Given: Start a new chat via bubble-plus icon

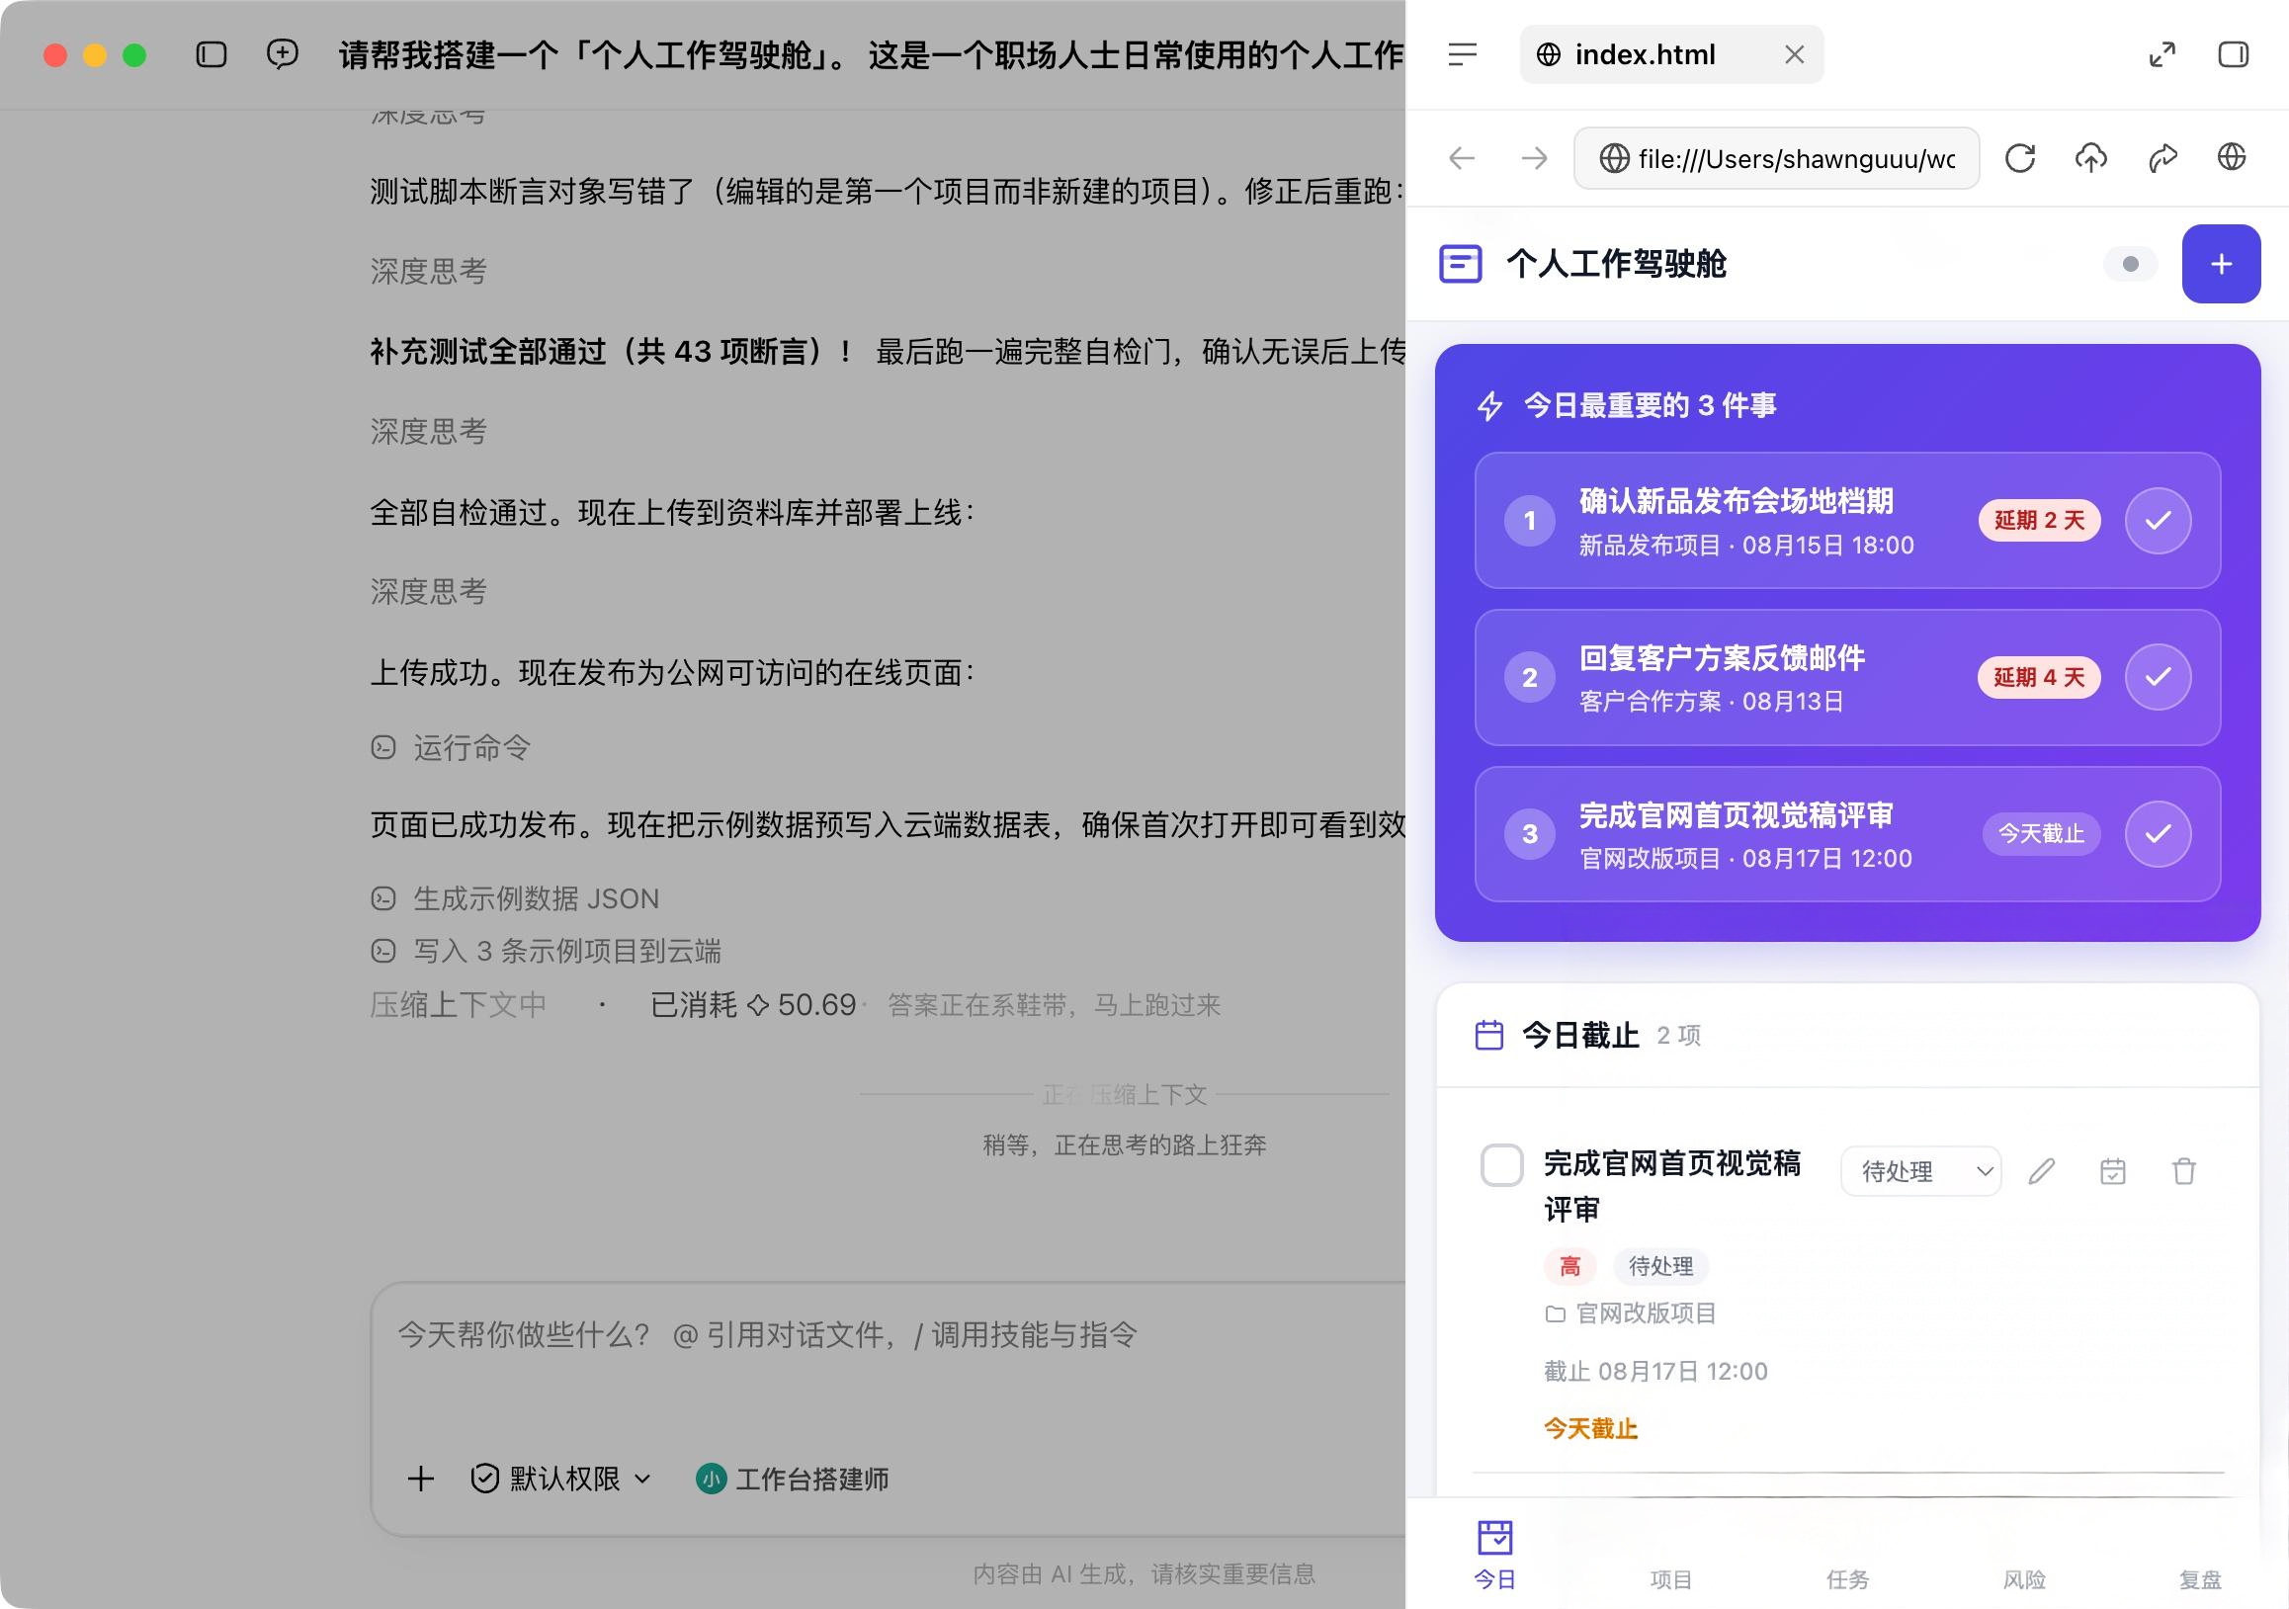Looking at the screenshot, I should click(x=282, y=53).
